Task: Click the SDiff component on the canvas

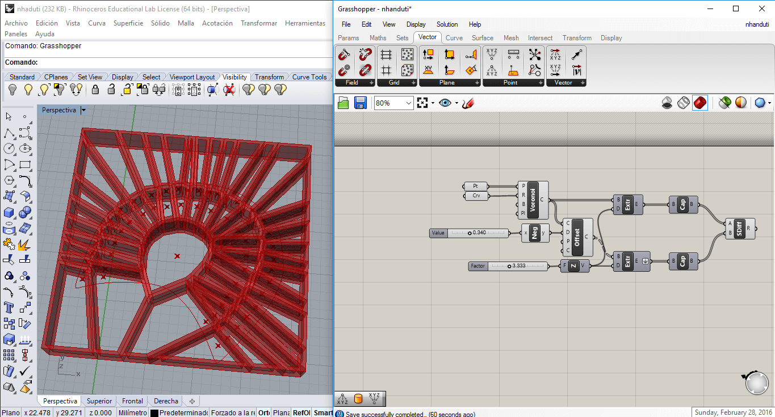Action: pos(740,229)
